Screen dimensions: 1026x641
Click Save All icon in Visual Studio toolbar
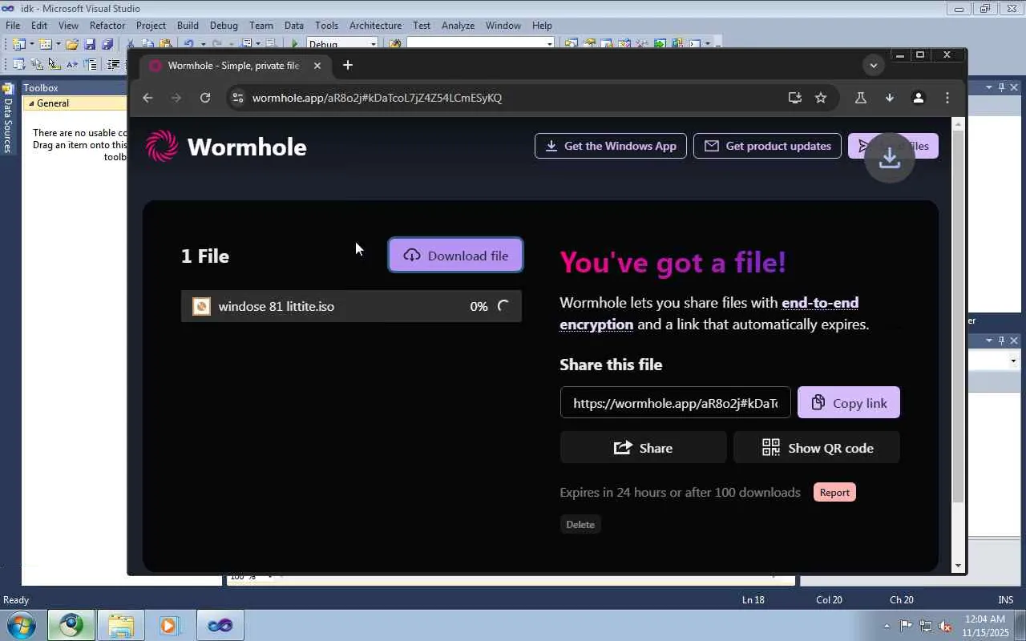point(107,44)
